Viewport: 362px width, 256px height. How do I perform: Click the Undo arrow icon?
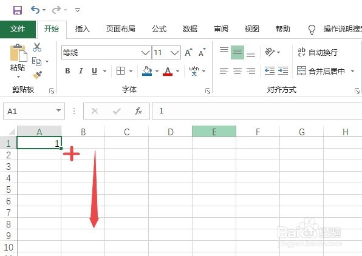[35, 10]
